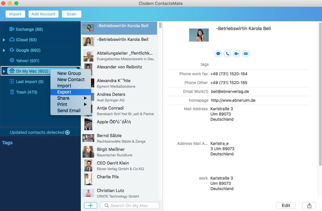Select the second -Betriebswirtin Karola Beil contact

tap(119, 42)
